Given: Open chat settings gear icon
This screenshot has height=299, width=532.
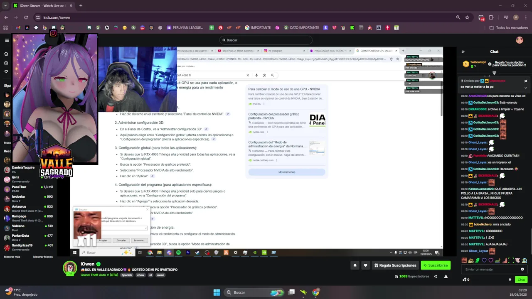Looking at the screenshot, I should (510, 279).
